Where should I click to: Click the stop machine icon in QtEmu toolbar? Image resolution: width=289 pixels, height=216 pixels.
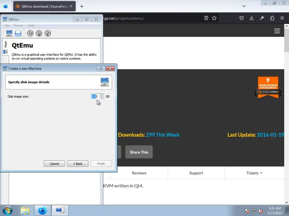(39, 33)
